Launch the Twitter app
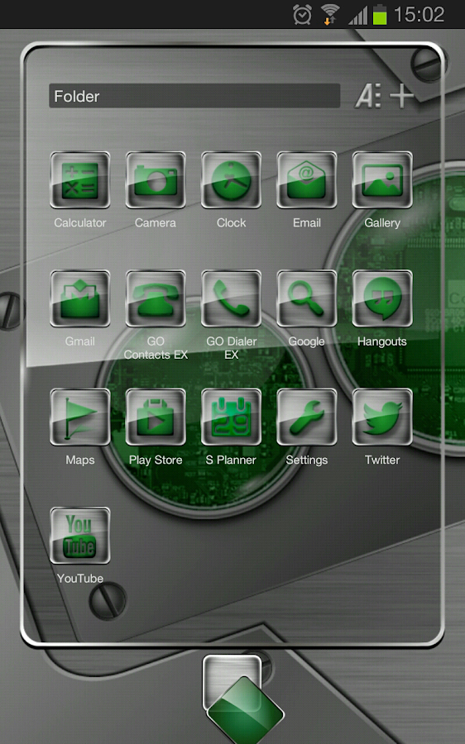The width and height of the screenshot is (465, 744). [x=382, y=417]
